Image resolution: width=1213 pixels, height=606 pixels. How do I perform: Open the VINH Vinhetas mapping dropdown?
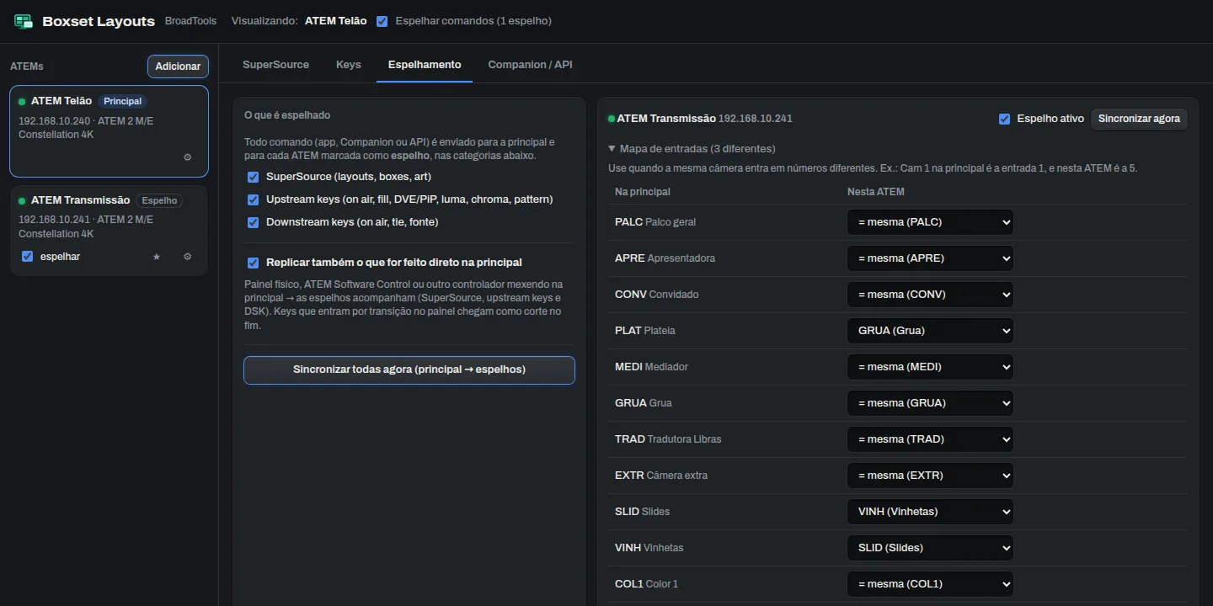point(930,548)
